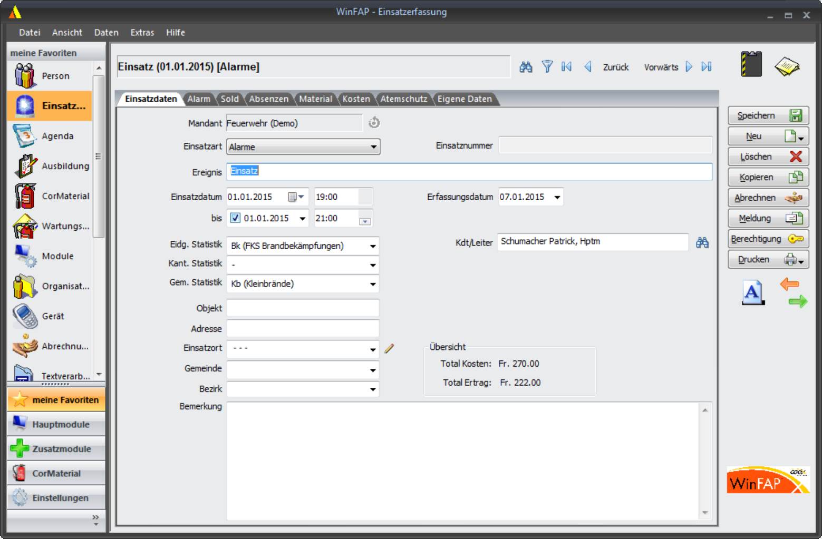The width and height of the screenshot is (822, 539).
Task: Click the Speichern button
Action: (767, 115)
